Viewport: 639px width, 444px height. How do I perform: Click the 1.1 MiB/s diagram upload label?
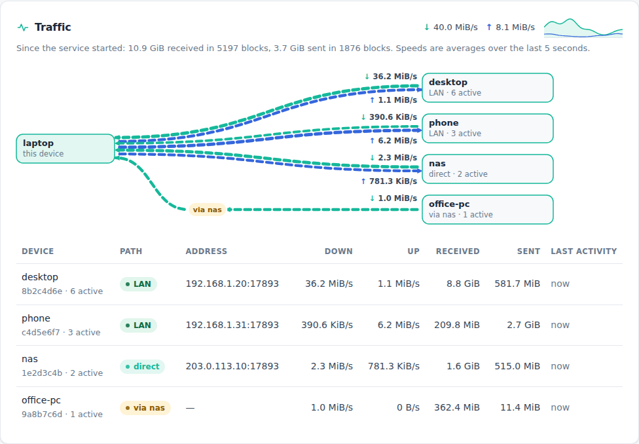[x=393, y=100]
